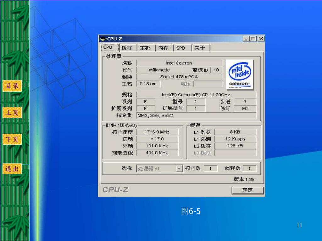322x241 pixels.
Task: Click the 版本 1.39 version text
Action: click(x=244, y=179)
